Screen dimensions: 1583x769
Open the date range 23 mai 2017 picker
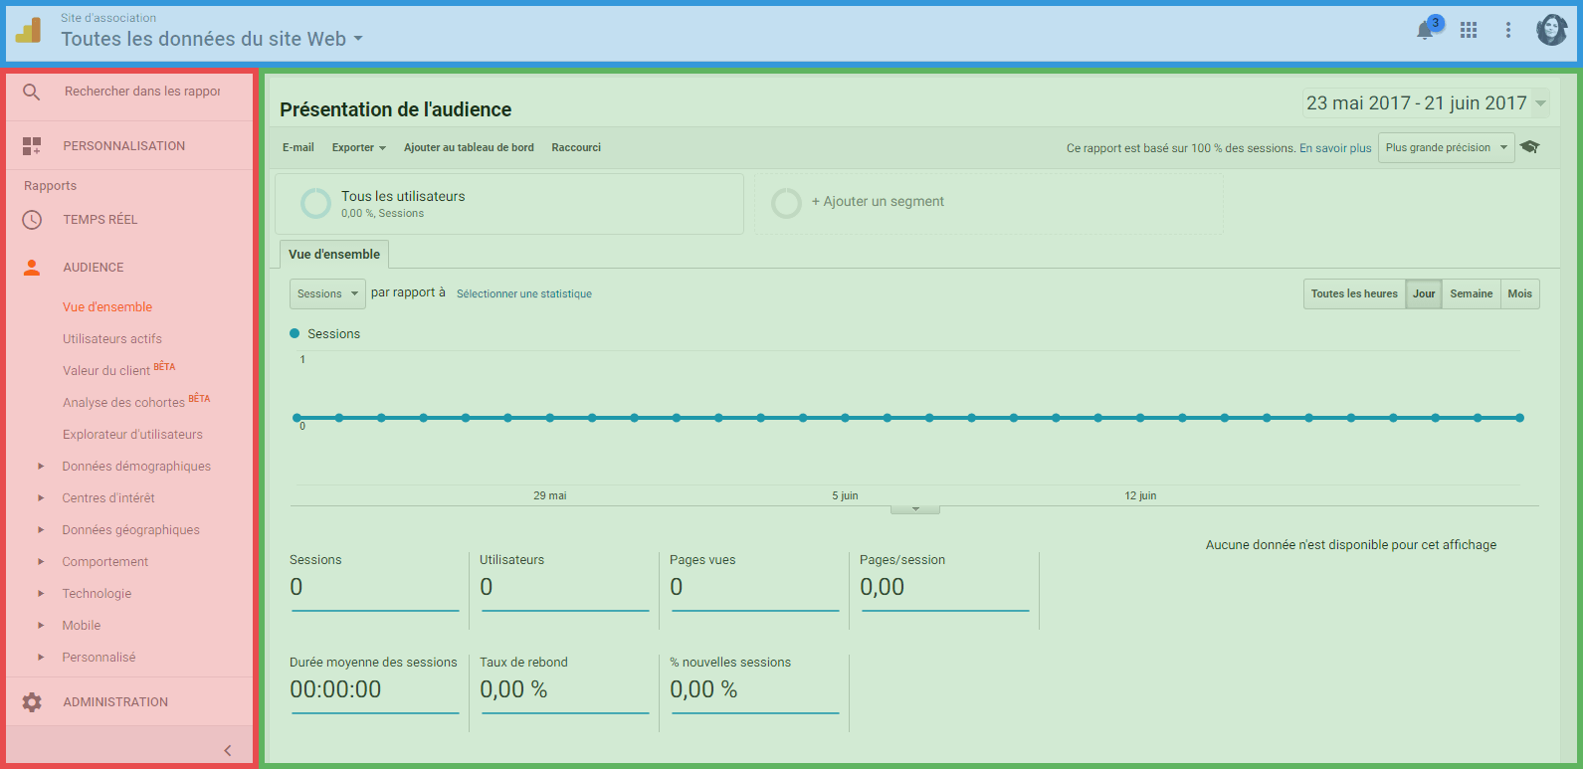pos(1426,103)
